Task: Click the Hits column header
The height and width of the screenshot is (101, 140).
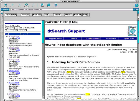Action: click(x=7, y=34)
